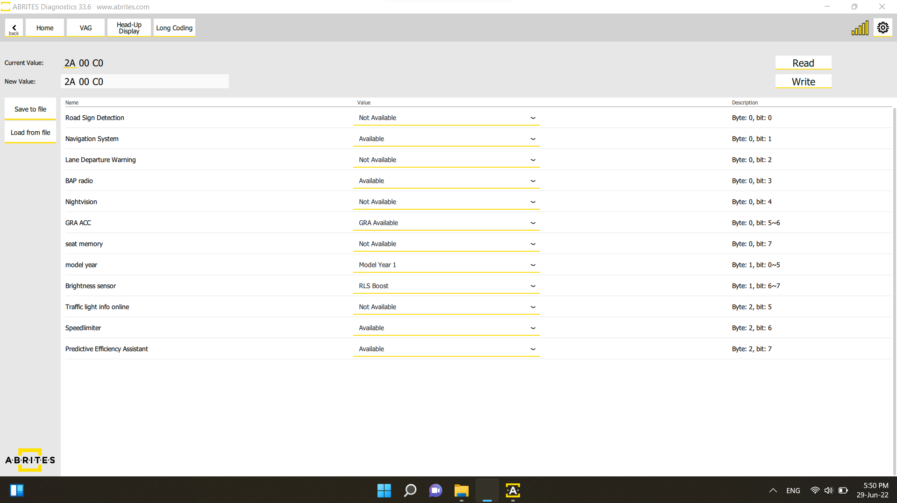Open the Head-Up Display tab
Screen dimensions: 897x503
pyautogui.click(x=129, y=28)
